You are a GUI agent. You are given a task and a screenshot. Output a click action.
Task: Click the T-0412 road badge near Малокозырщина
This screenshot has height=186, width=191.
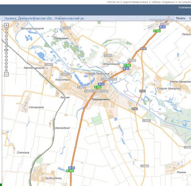coord(49,64)
